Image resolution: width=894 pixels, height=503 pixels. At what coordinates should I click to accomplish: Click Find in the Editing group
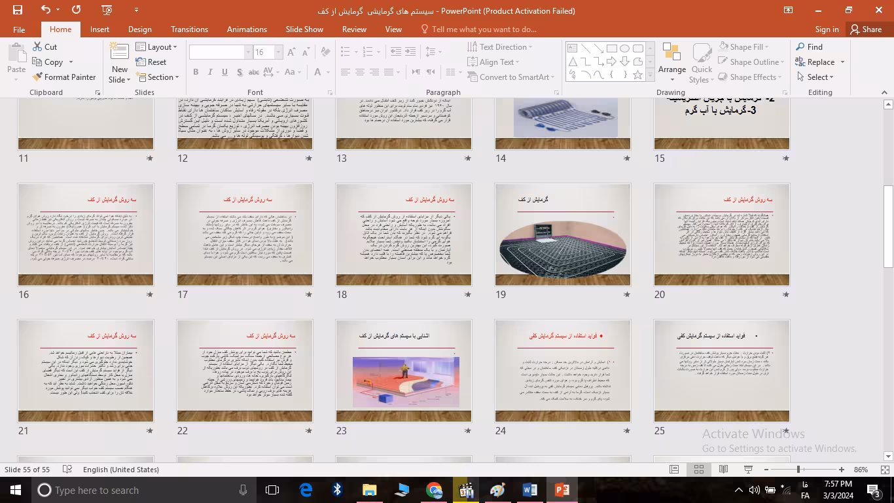(810, 47)
